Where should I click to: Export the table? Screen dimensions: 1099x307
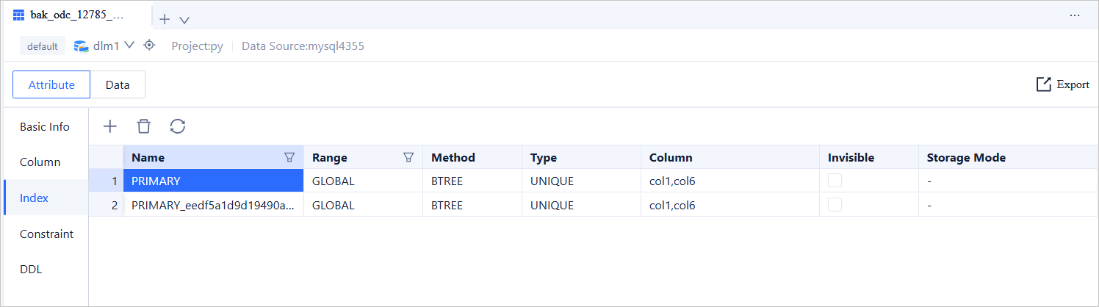1062,84
